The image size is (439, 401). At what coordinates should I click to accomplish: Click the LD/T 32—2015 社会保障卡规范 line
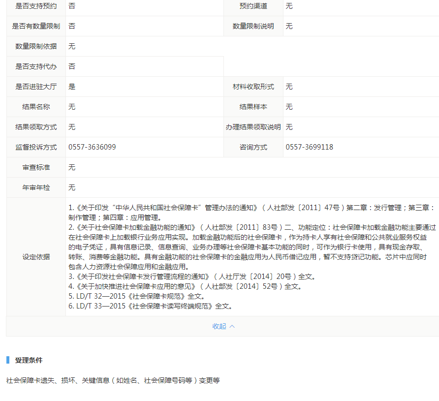click(x=136, y=296)
